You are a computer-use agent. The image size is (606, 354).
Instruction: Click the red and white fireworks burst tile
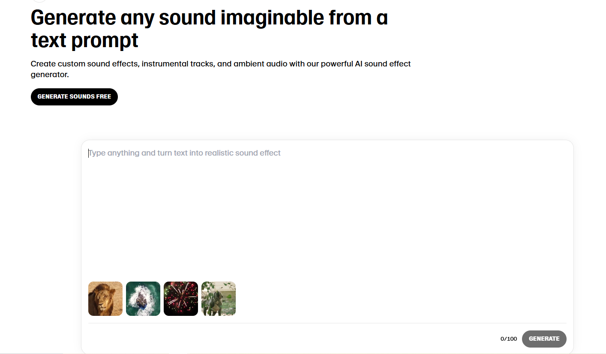[181, 299]
